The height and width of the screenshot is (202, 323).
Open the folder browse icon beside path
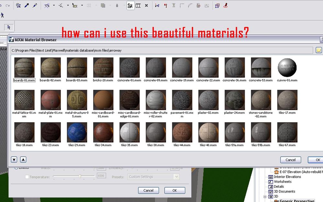(x=318, y=50)
